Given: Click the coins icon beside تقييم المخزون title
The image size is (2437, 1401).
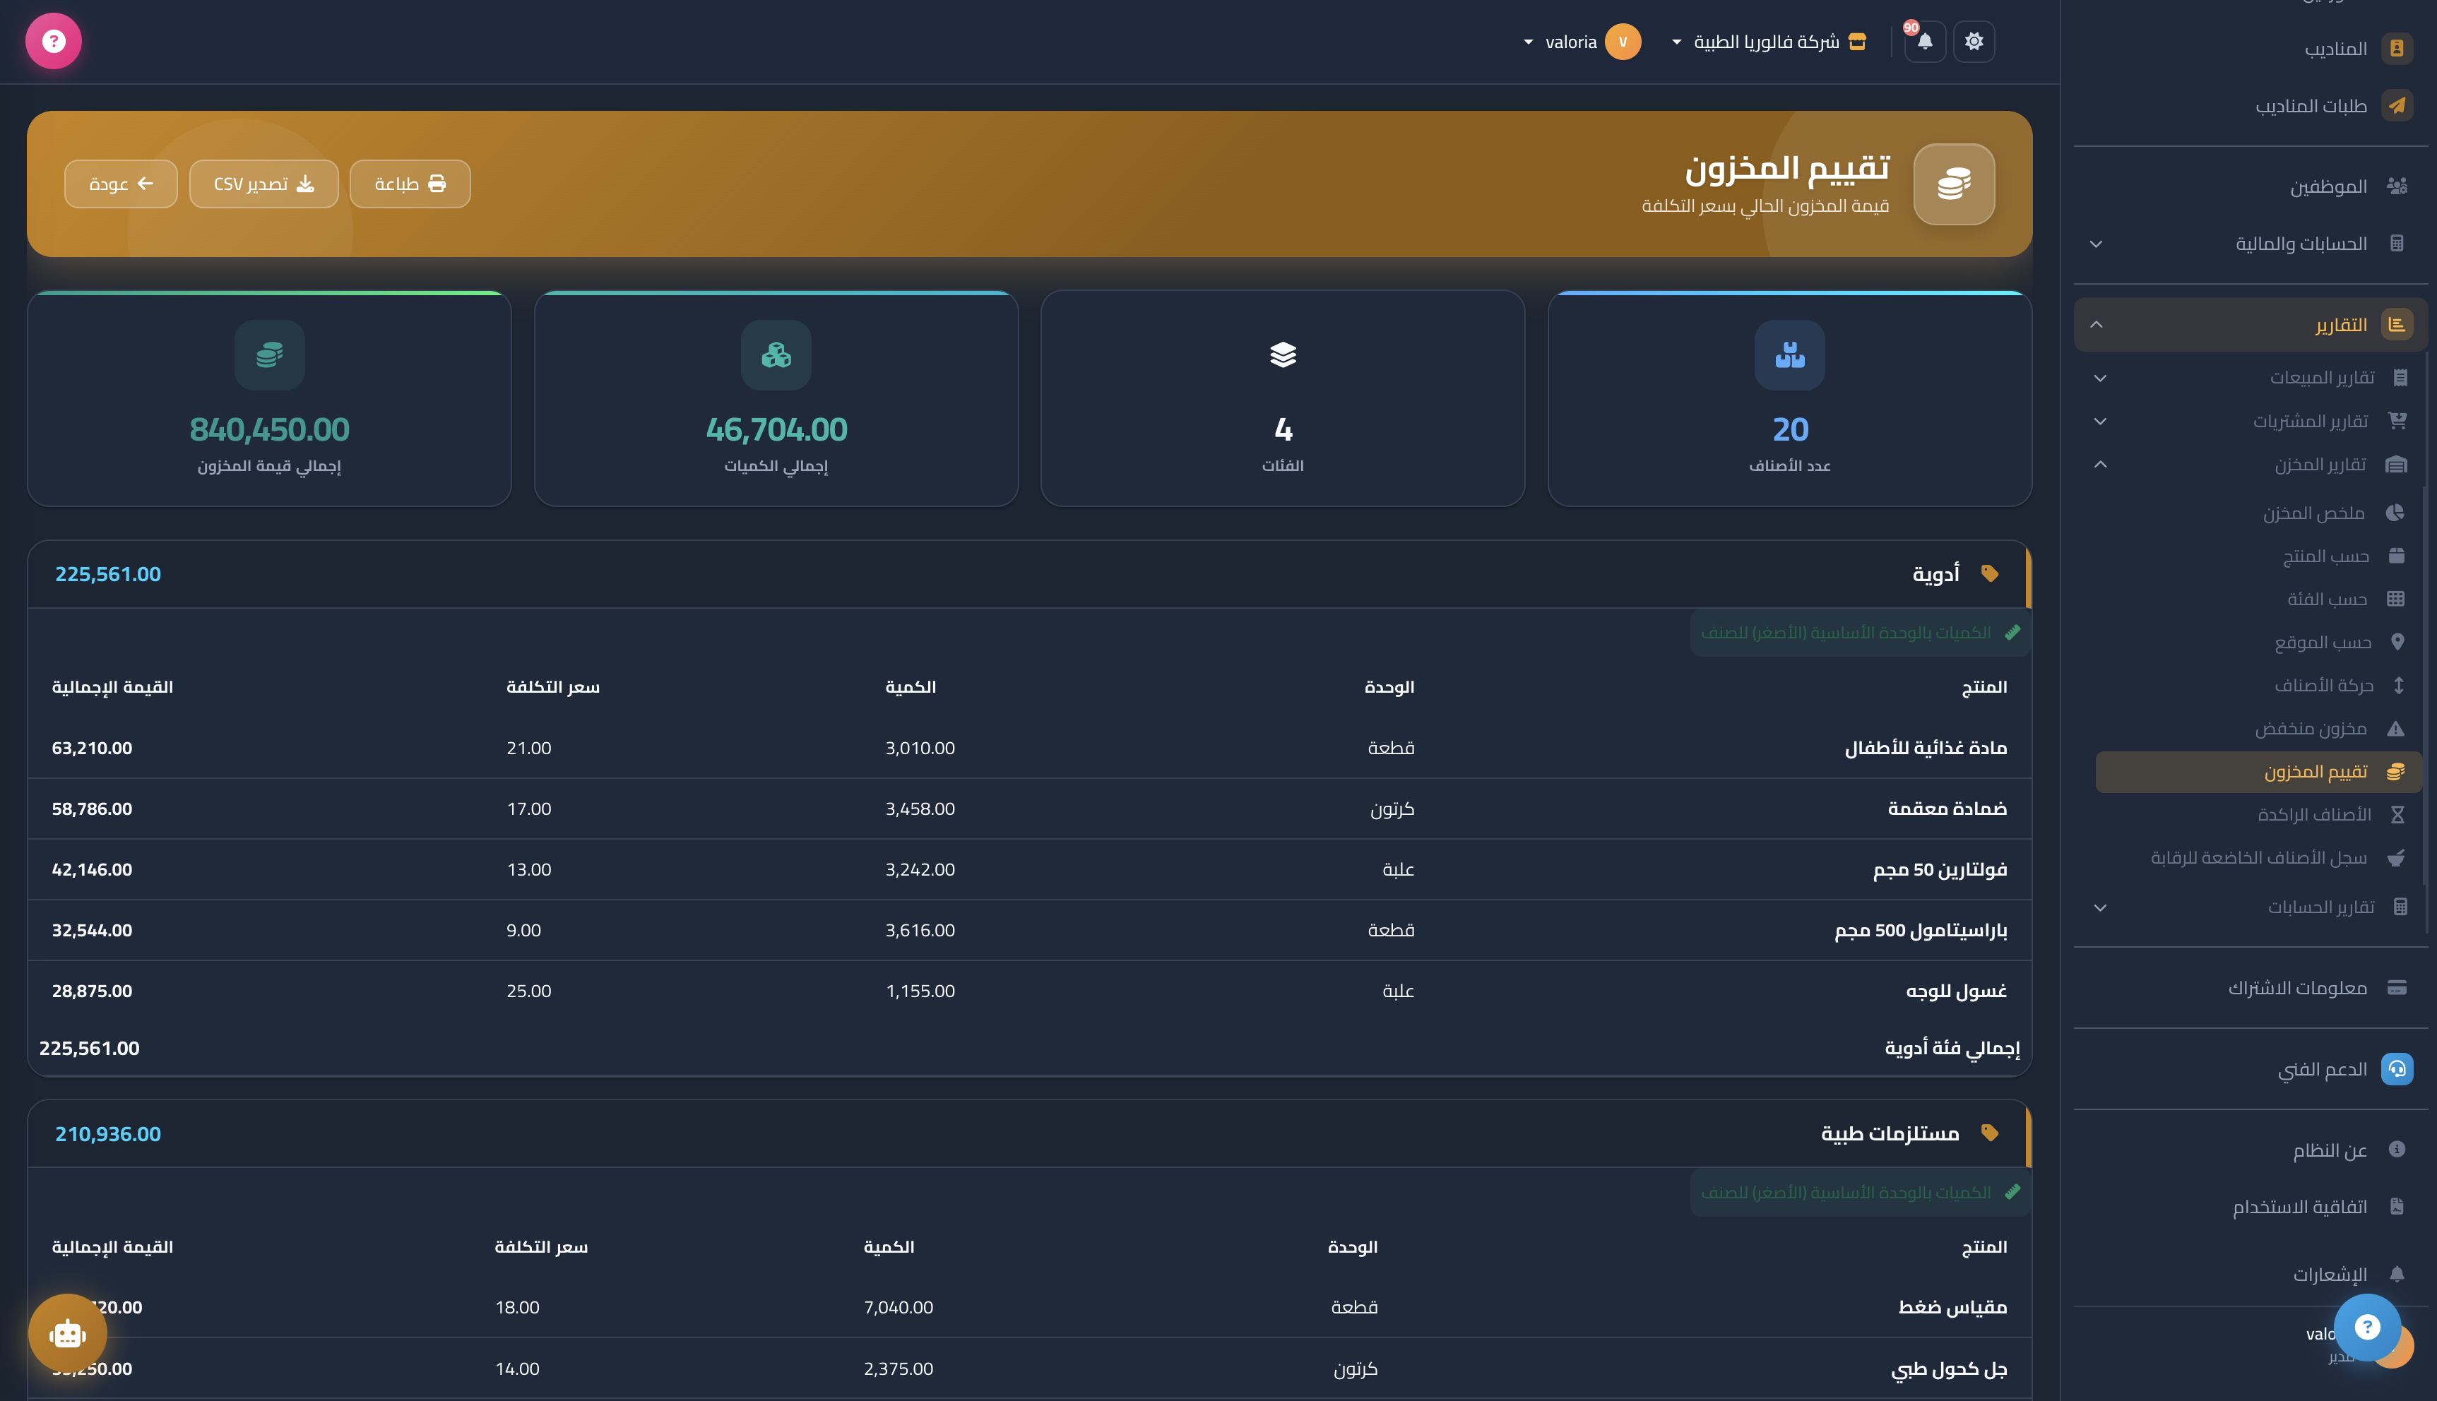Looking at the screenshot, I should point(1954,184).
